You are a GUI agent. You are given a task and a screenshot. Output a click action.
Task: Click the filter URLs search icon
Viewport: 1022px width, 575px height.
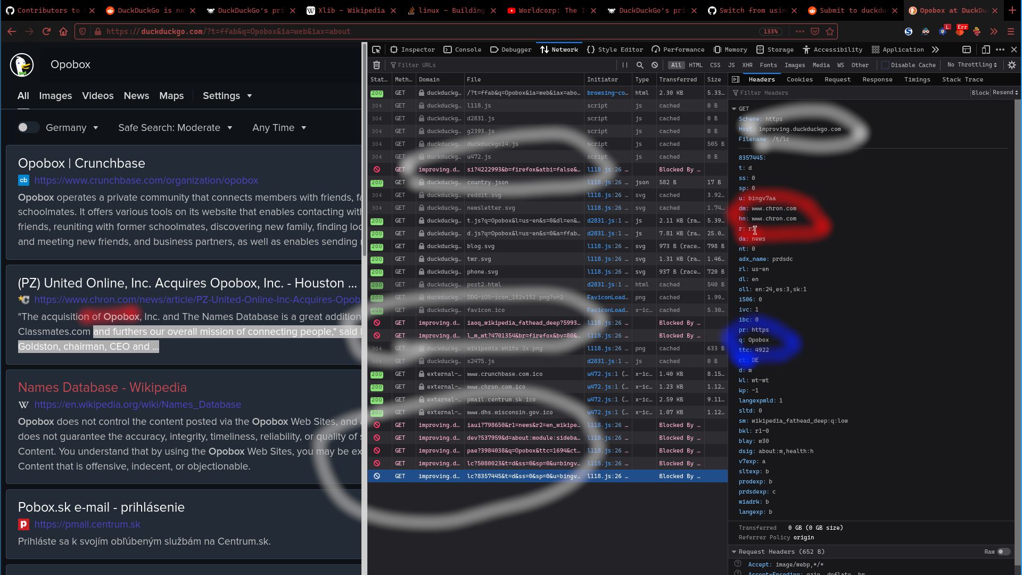click(x=640, y=64)
